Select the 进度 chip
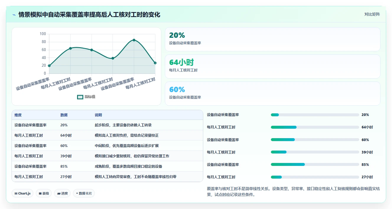 pos(62,193)
